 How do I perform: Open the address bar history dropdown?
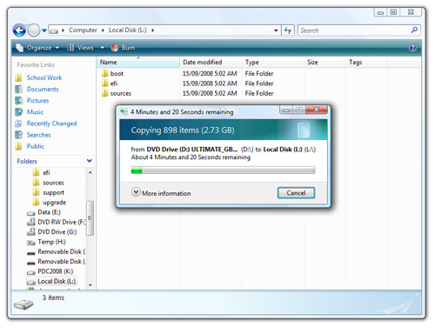pyautogui.click(x=276, y=30)
